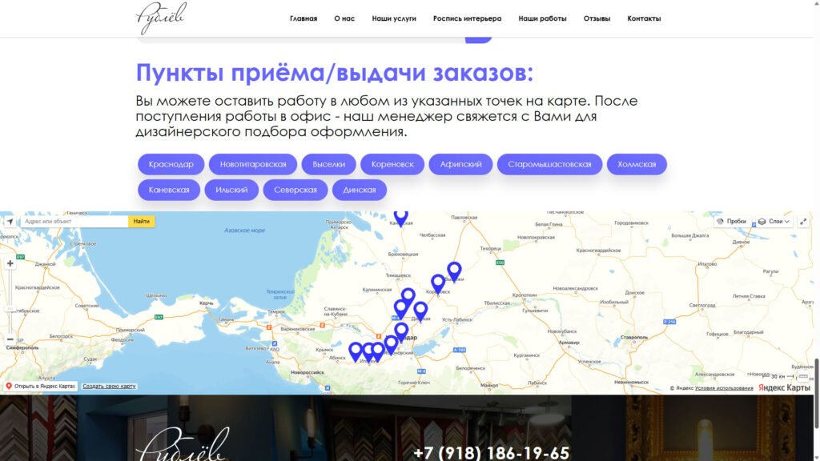Image resolution: width=820 pixels, height=461 pixels.
Task: Choose the Старомышастовская pickup point
Action: pos(549,164)
